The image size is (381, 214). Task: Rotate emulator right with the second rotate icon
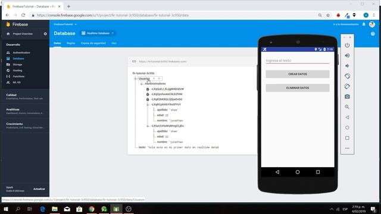(347, 86)
